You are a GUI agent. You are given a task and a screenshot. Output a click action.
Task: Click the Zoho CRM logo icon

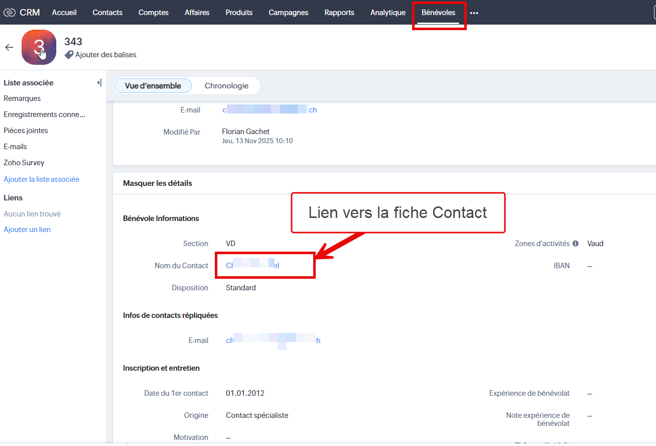click(10, 13)
